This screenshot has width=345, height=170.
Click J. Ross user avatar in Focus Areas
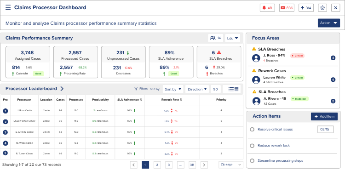click(x=256, y=58)
